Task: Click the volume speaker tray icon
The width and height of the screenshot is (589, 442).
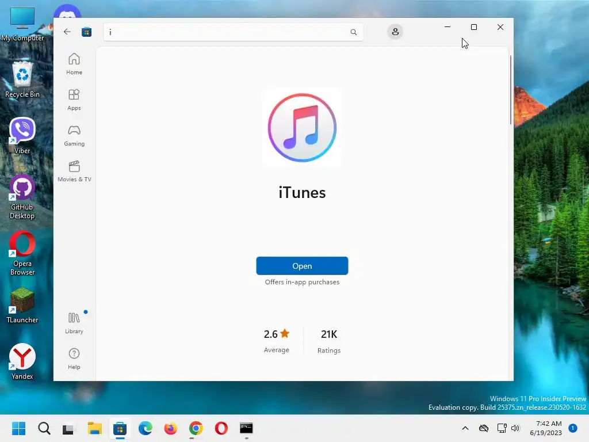Action: 515,428
